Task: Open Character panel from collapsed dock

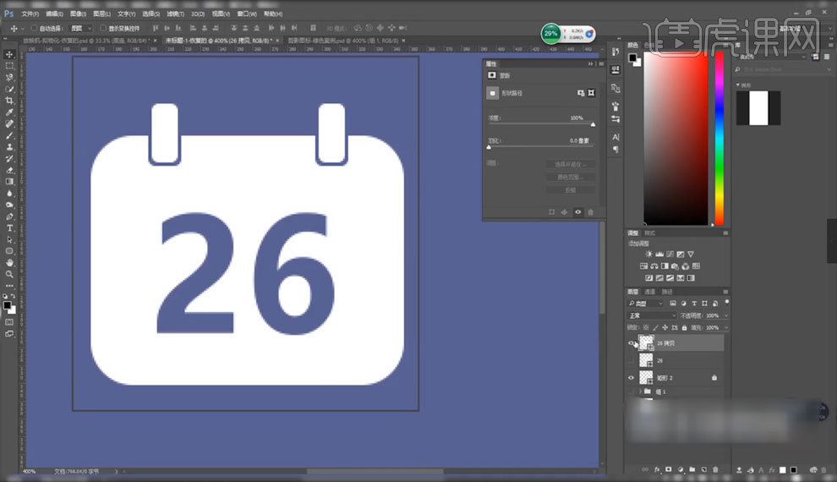Action: point(615,137)
